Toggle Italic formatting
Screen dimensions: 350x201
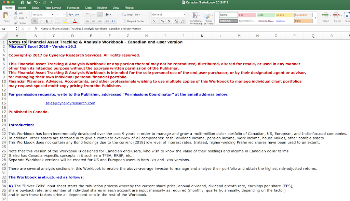(41, 21)
